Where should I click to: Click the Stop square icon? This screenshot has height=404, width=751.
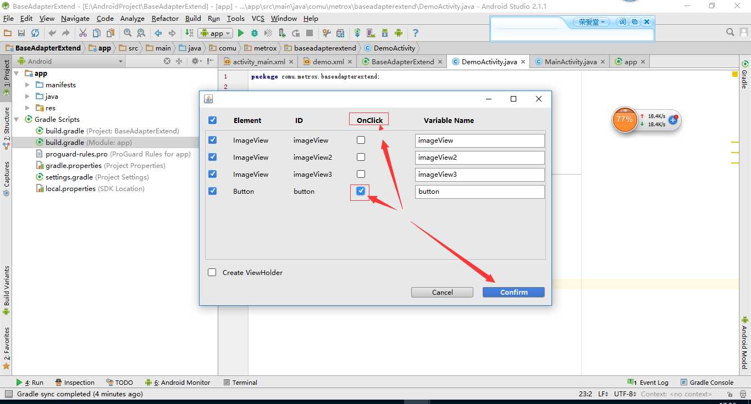point(310,33)
